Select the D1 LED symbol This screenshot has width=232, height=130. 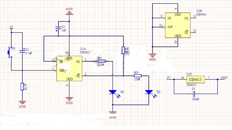pos(113,92)
